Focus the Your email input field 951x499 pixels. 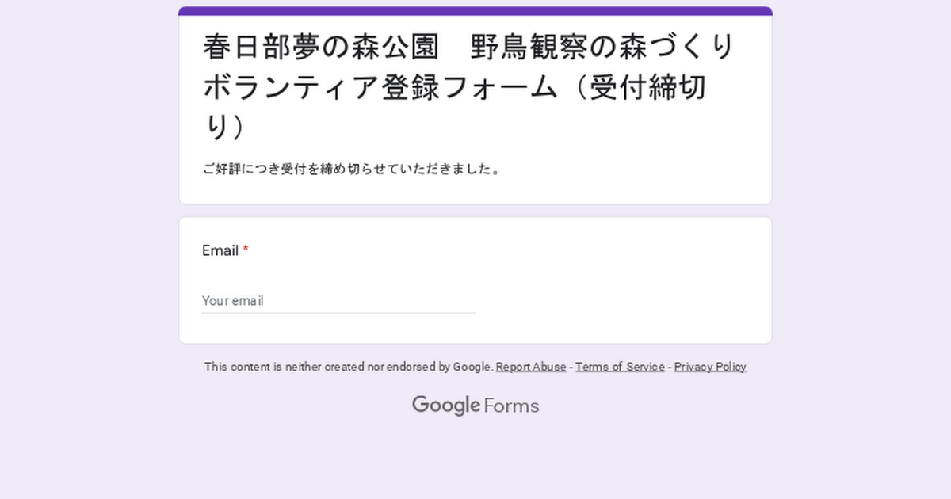coord(338,301)
